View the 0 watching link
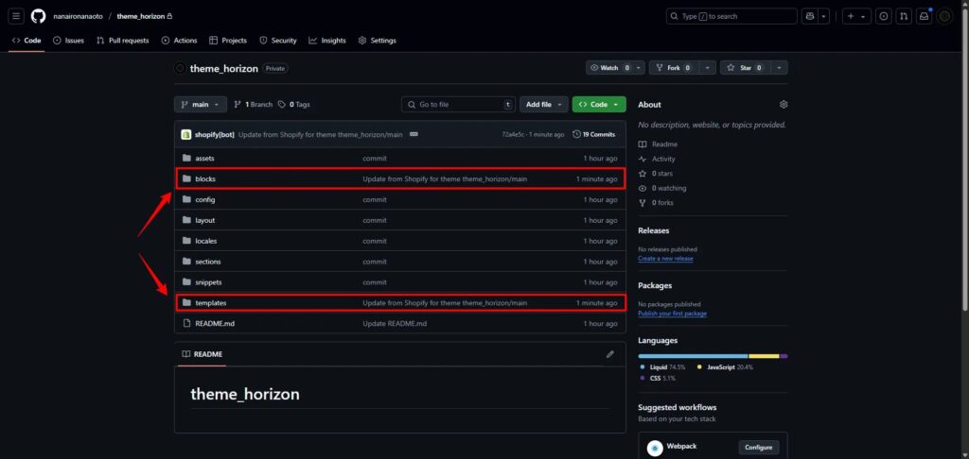 coord(663,188)
